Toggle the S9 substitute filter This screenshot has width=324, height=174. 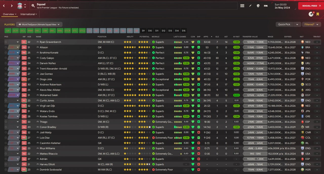(143, 31)
